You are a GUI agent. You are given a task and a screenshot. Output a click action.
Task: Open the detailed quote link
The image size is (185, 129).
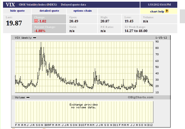click(x=49, y=11)
